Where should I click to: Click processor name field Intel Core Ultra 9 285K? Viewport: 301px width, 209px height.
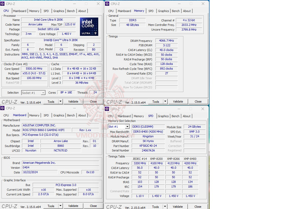tap(48, 20)
